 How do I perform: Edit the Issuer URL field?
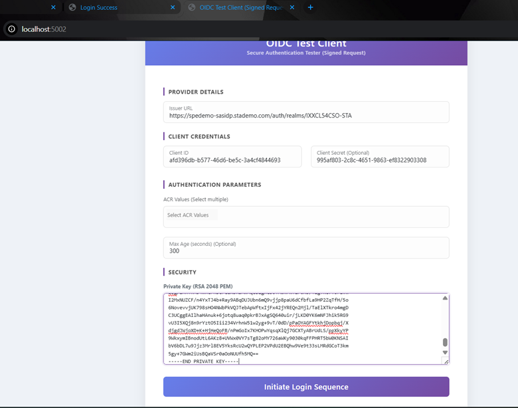pos(306,112)
